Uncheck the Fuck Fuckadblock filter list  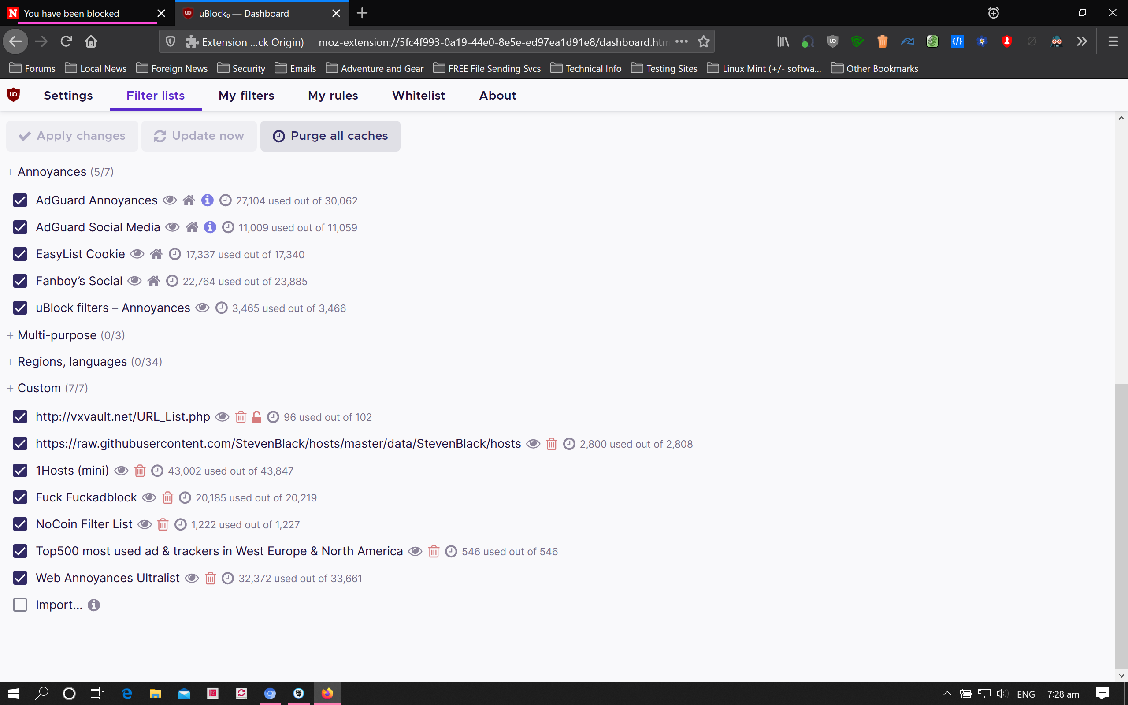pos(20,497)
